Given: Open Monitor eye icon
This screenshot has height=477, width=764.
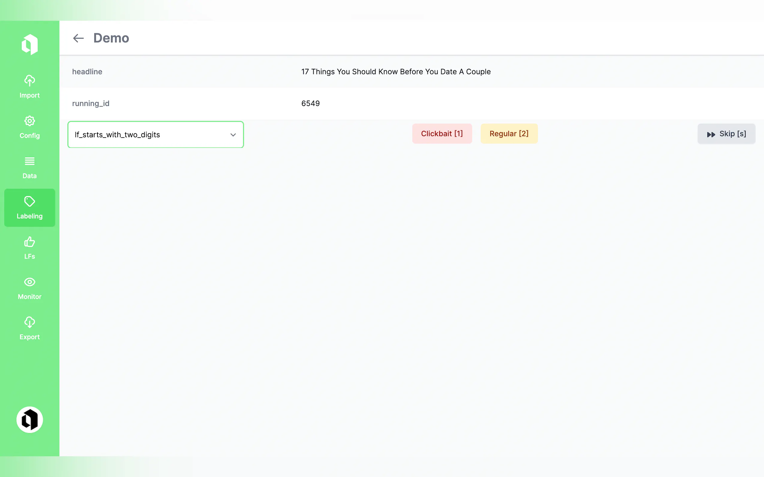Looking at the screenshot, I should (x=29, y=282).
